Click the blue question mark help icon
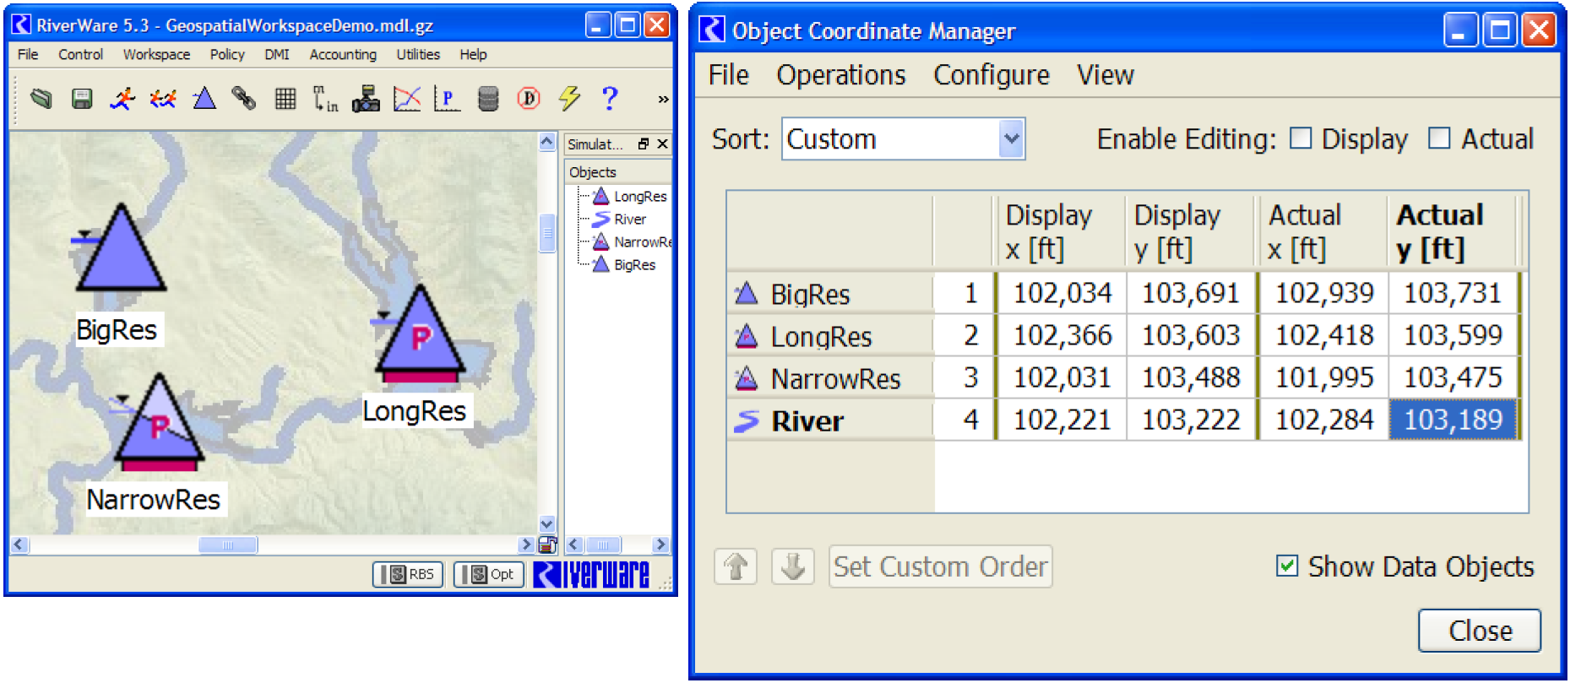 pyautogui.click(x=610, y=99)
